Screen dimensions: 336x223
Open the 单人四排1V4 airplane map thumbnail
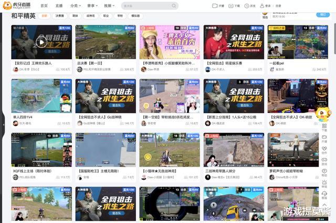[41, 96]
